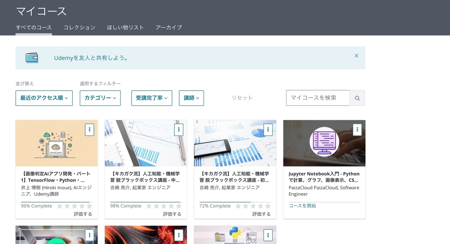Click the 72% Complete progress text
This screenshot has width=450, height=244.
point(215,206)
